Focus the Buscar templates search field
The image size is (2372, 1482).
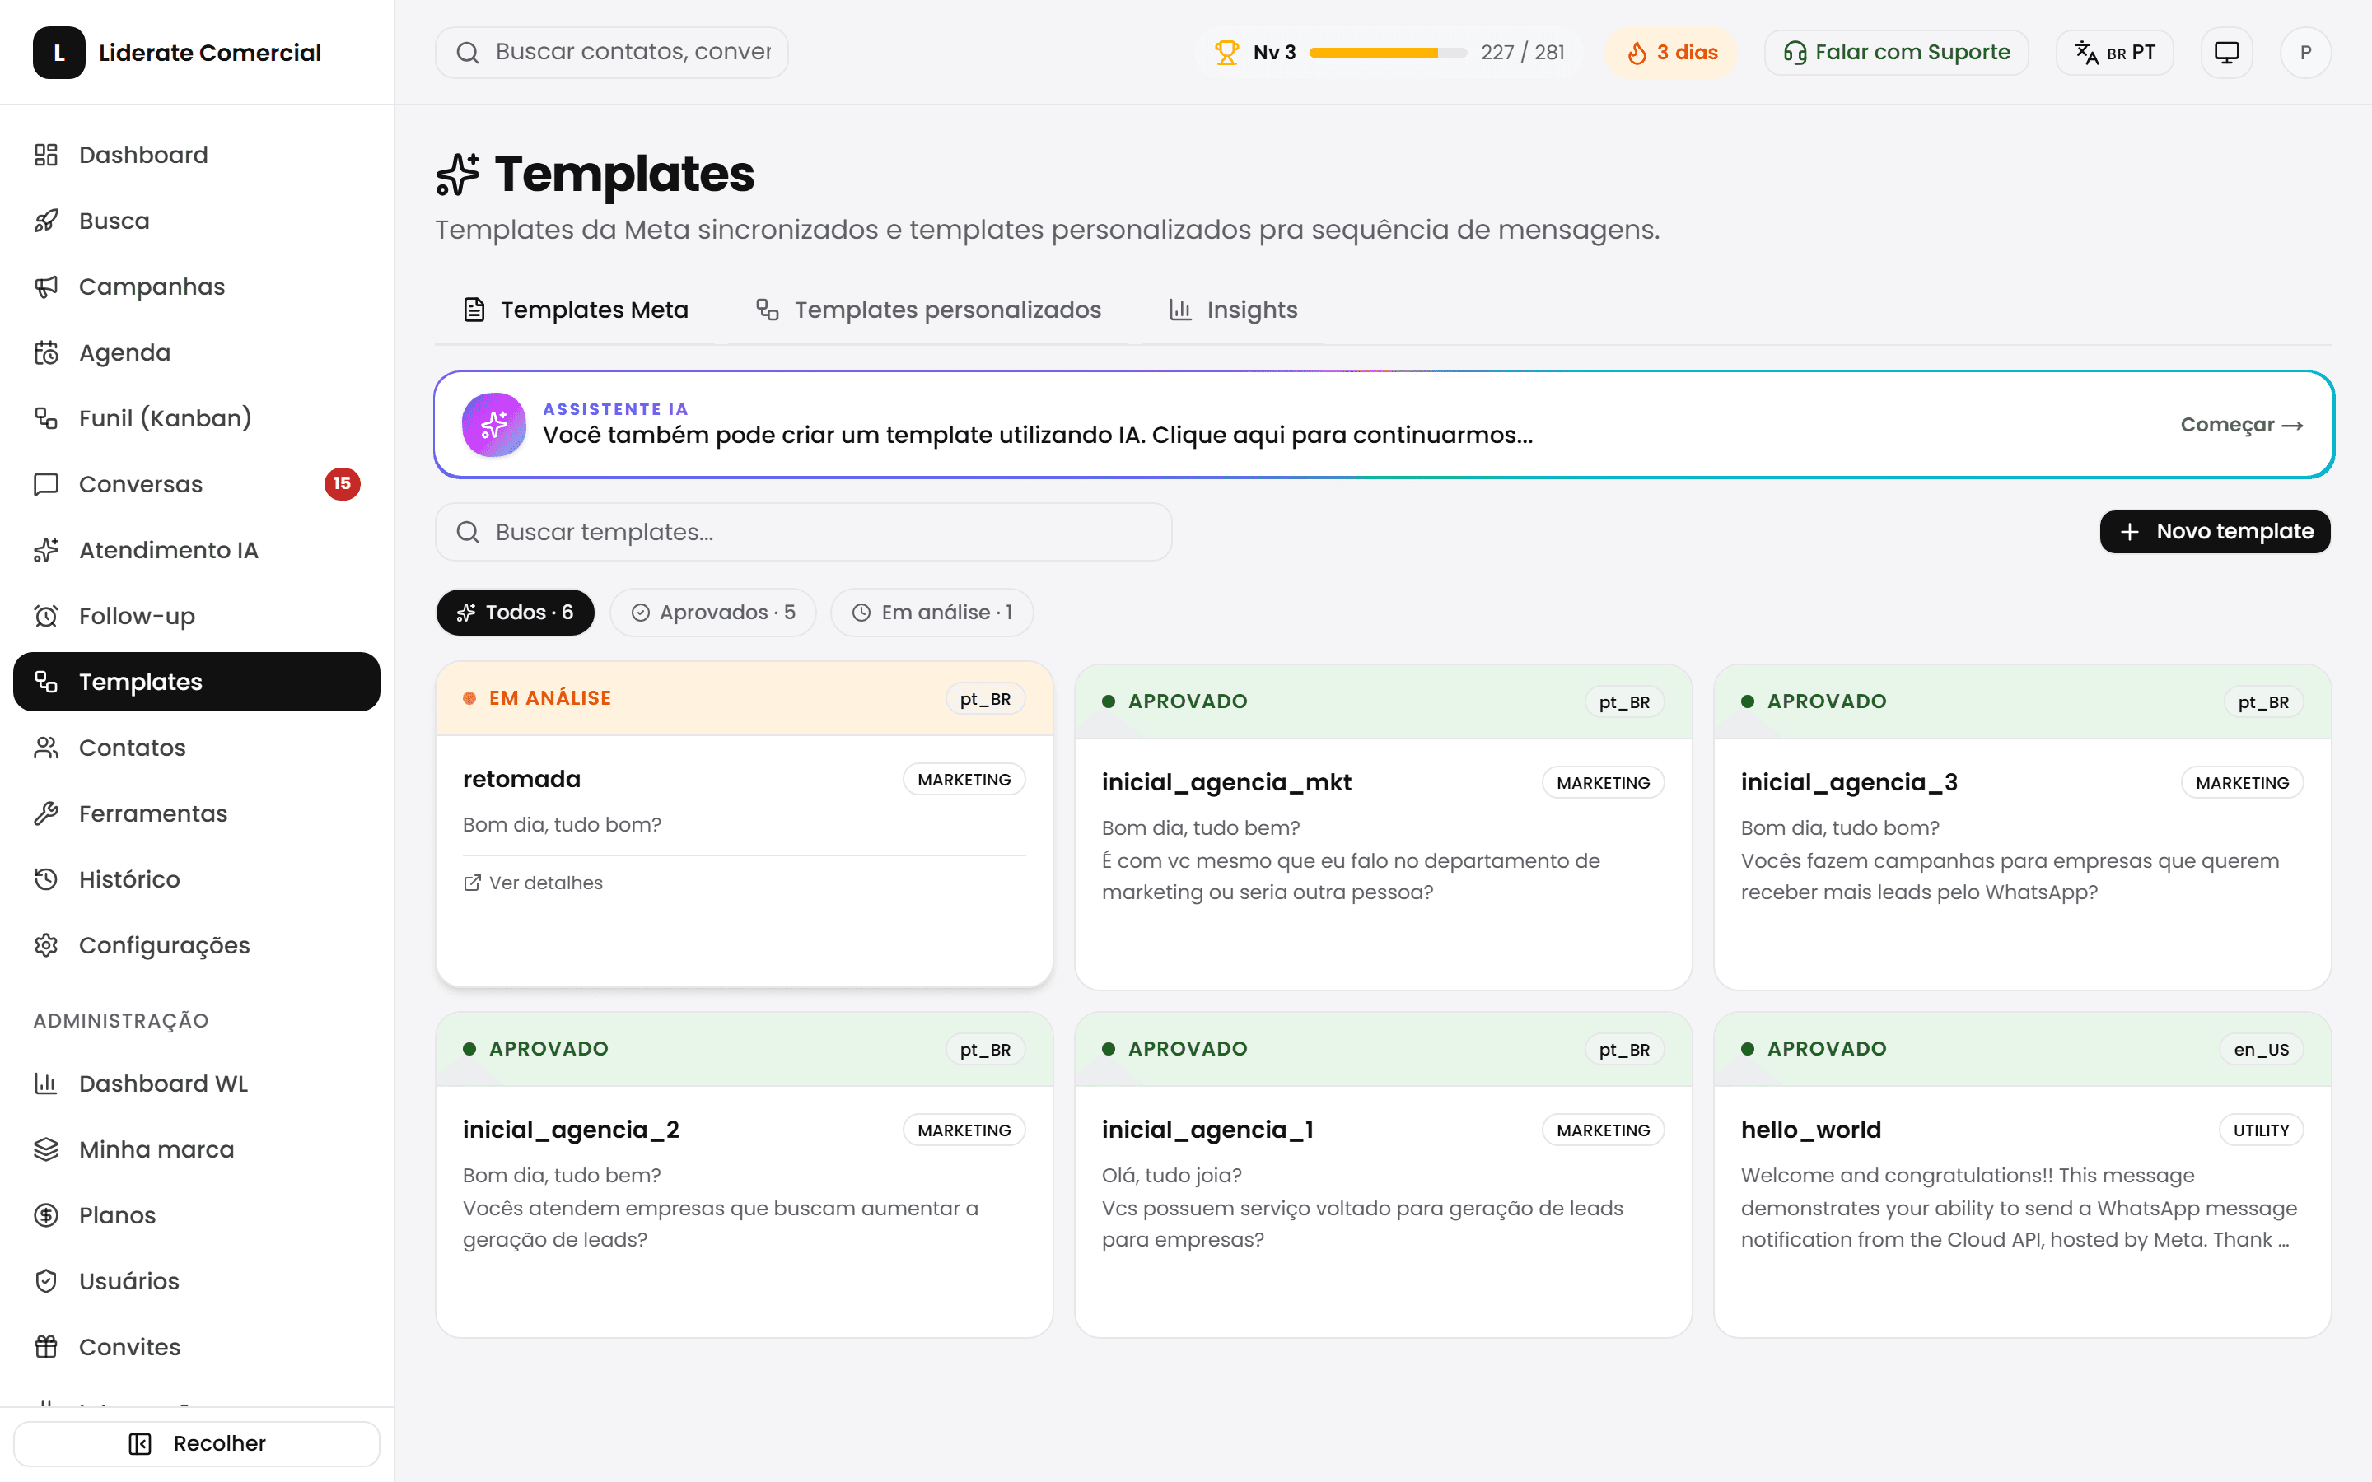coord(804,532)
